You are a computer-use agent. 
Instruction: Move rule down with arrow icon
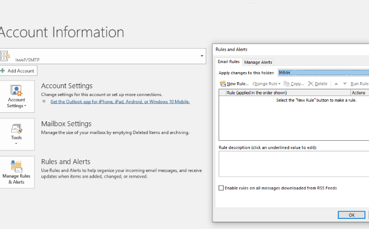point(344,84)
